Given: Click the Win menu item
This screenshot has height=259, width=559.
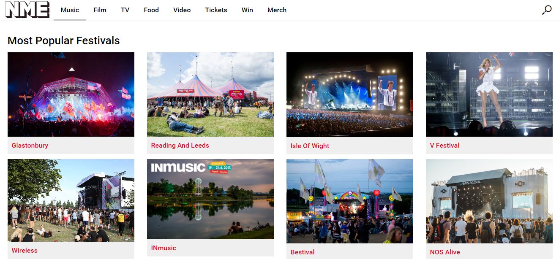Looking at the screenshot, I should coord(247,10).
